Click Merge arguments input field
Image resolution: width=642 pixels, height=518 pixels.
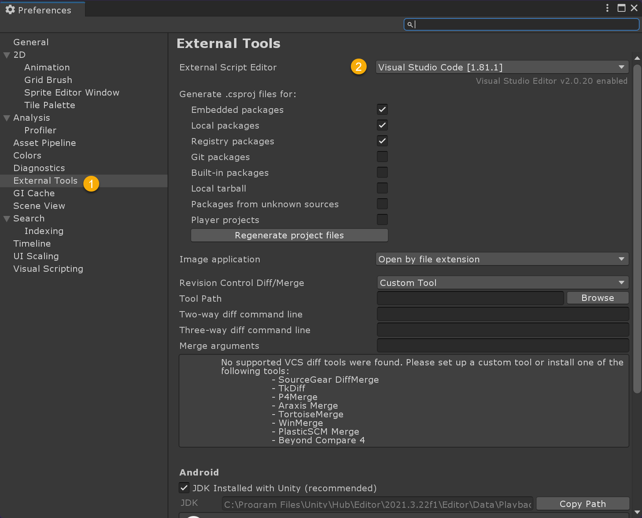click(x=503, y=345)
